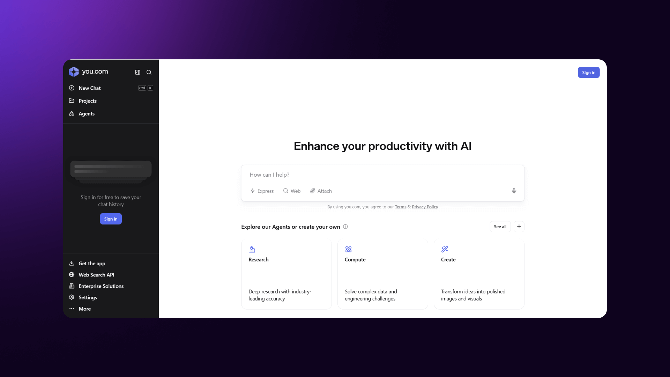The width and height of the screenshot is (670, 377).
Task: Open Projects in the sidebar
Action: (88, 101)
